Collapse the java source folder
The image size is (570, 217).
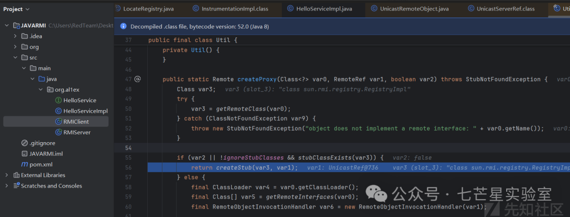pyautogui.click(x=32, y=79)
